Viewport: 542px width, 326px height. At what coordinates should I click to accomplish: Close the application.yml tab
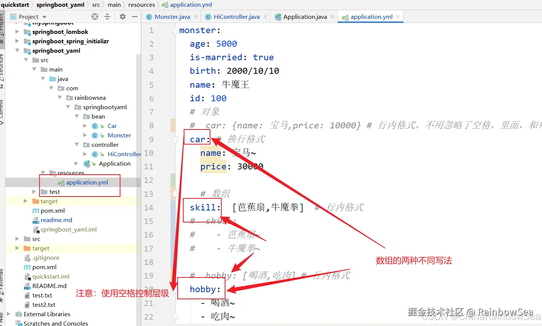pyautogui.click(x=398, y=17)
